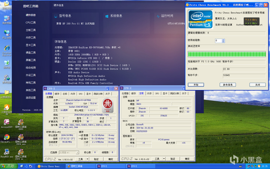Click the orange shield tray icon
The image size is (270, 169).
[259, 166]
